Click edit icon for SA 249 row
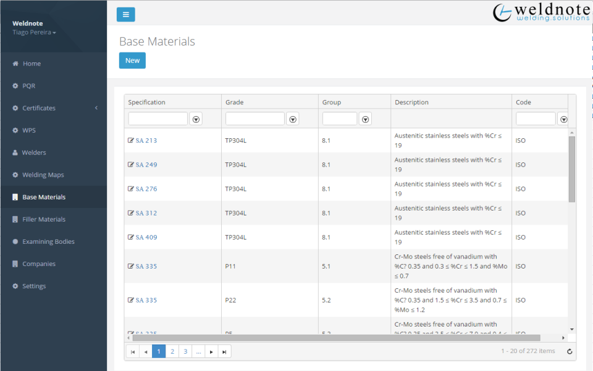 (130, 164)
